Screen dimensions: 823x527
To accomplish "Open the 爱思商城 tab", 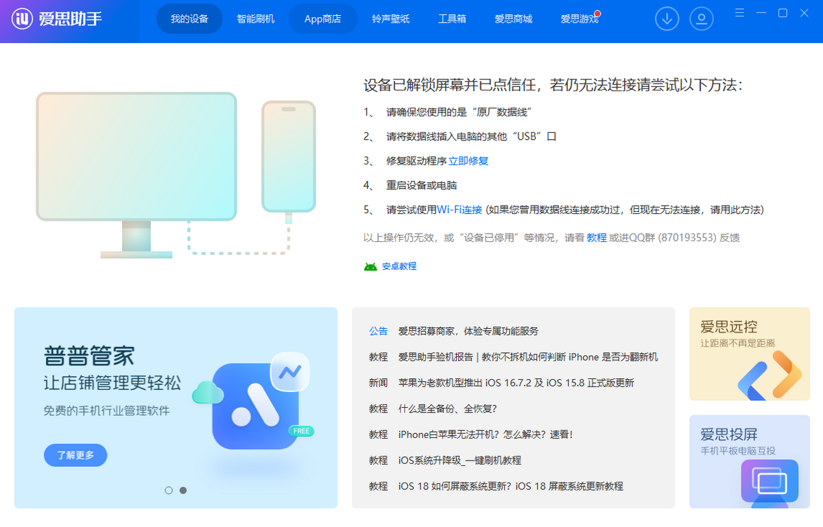I will tap(514, 19).
